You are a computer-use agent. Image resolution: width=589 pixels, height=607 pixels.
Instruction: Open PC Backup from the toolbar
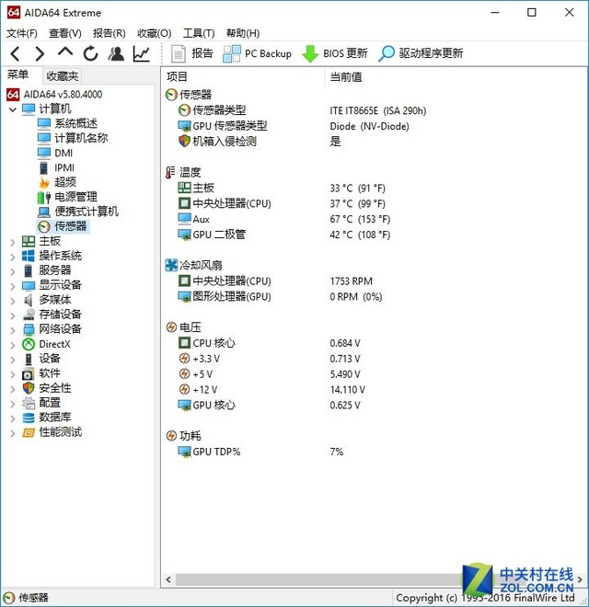click(x=258, y=53)
